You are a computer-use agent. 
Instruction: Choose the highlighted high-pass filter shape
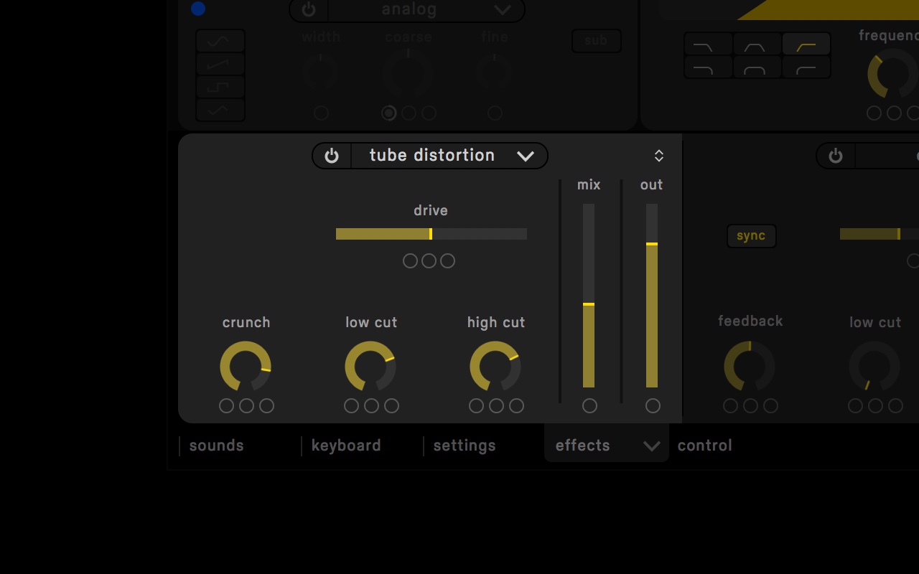[806, 44]
